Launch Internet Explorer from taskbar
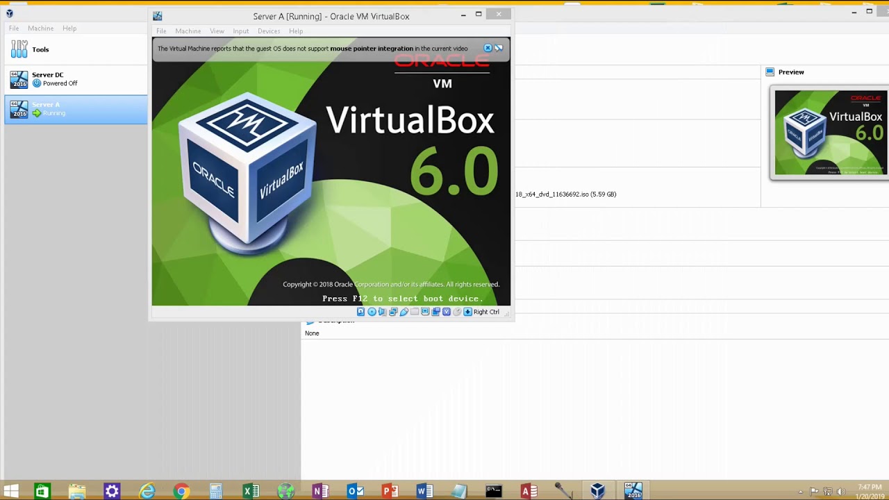The image size is (889, 500). pos(147,492)
